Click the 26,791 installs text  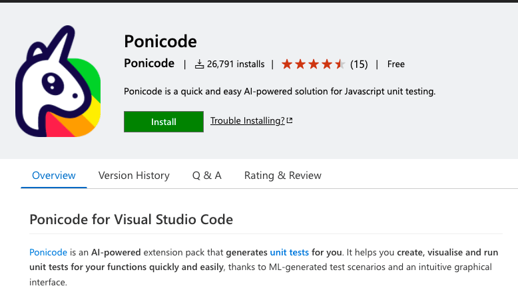pos(236,64)
